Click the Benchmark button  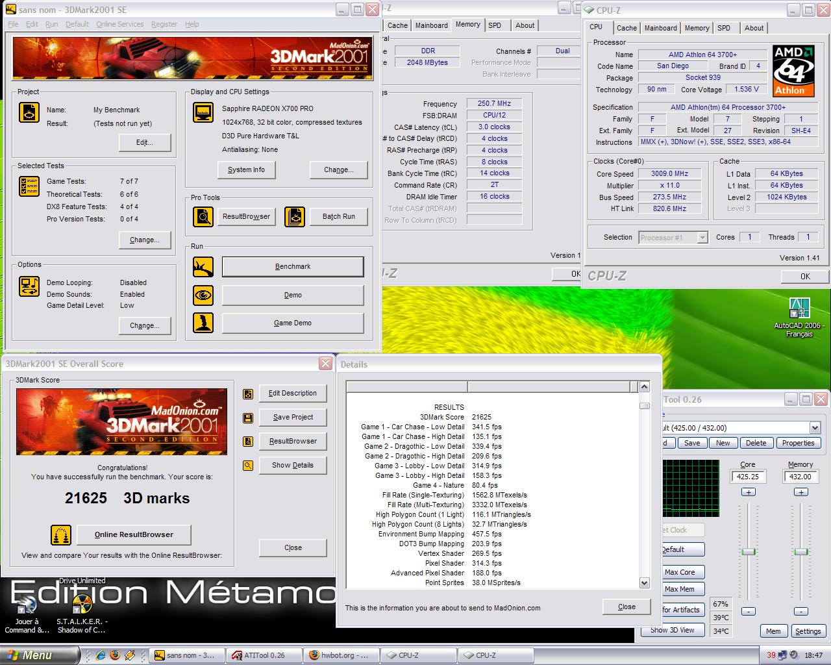click(293, 266)
